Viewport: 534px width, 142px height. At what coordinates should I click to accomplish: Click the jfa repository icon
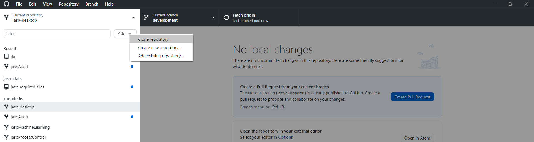(6, 57)
